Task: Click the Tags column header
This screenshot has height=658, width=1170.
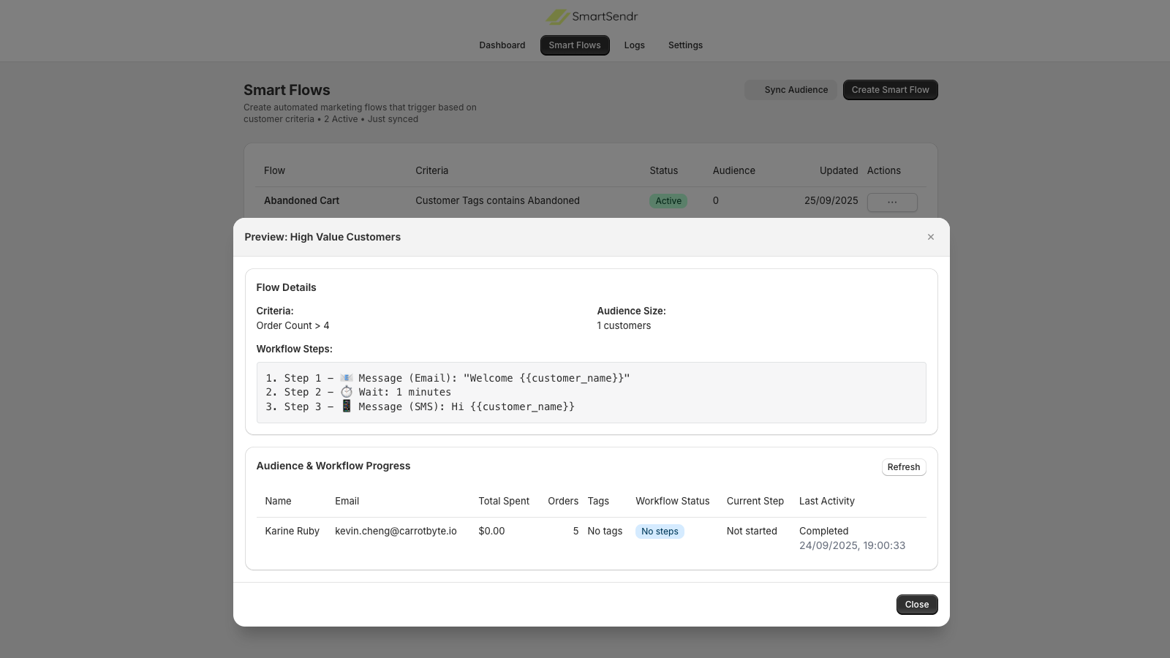Action: pos(598,501)
